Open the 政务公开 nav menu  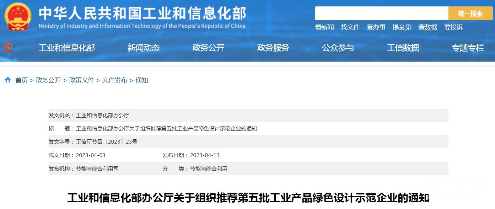coord(209,48)
